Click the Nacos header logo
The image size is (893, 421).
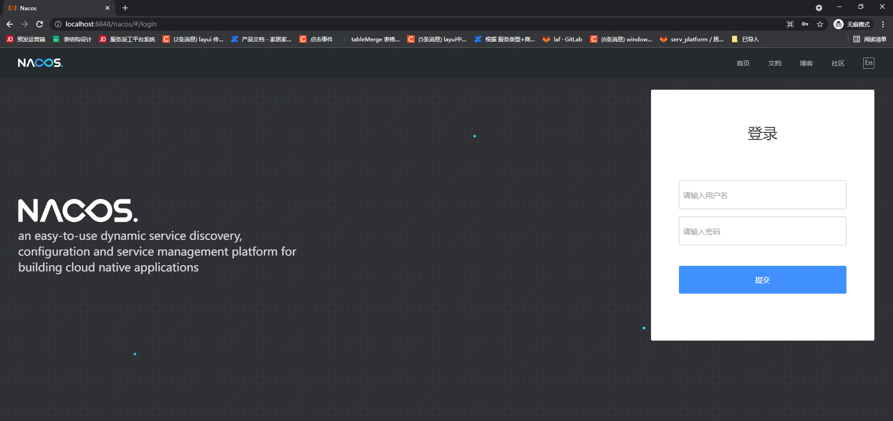[40, 63]
